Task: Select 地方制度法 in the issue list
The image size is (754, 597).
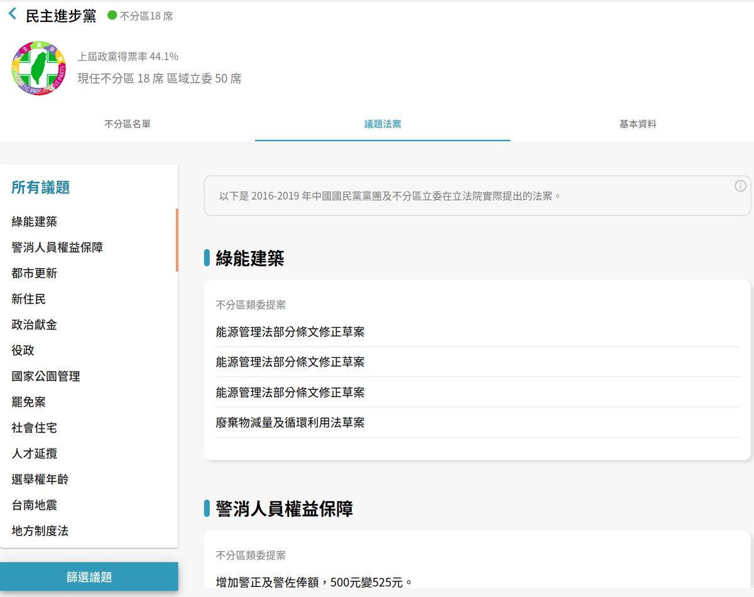Action: [x=40, y=531]
